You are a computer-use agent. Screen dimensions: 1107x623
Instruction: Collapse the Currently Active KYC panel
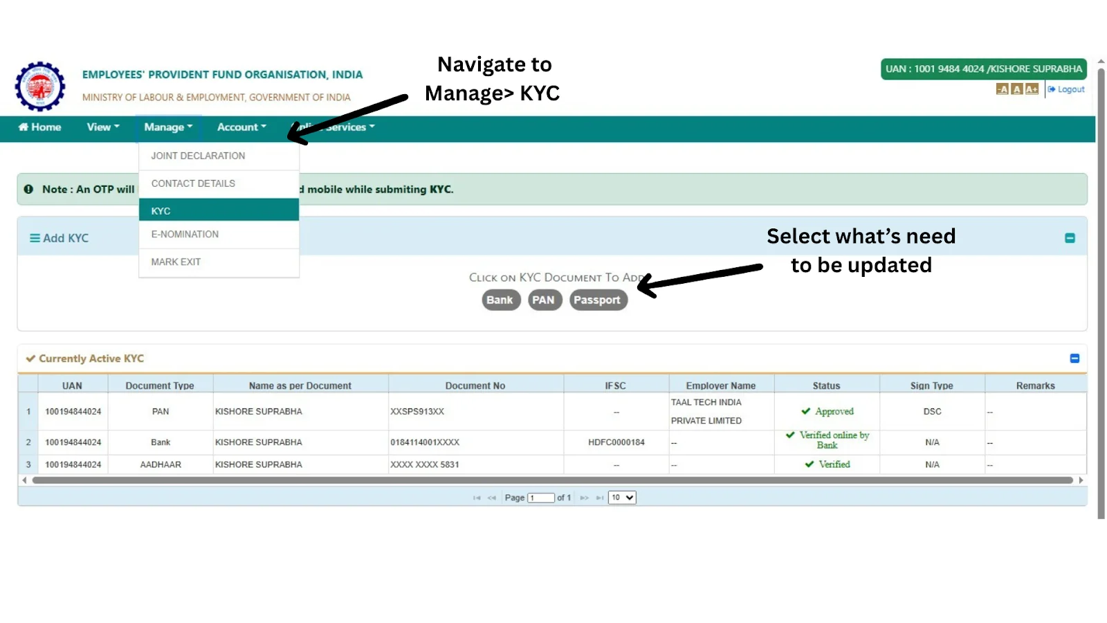point(1074,359)
